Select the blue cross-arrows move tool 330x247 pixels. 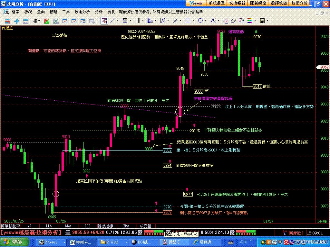coord(17,21)
